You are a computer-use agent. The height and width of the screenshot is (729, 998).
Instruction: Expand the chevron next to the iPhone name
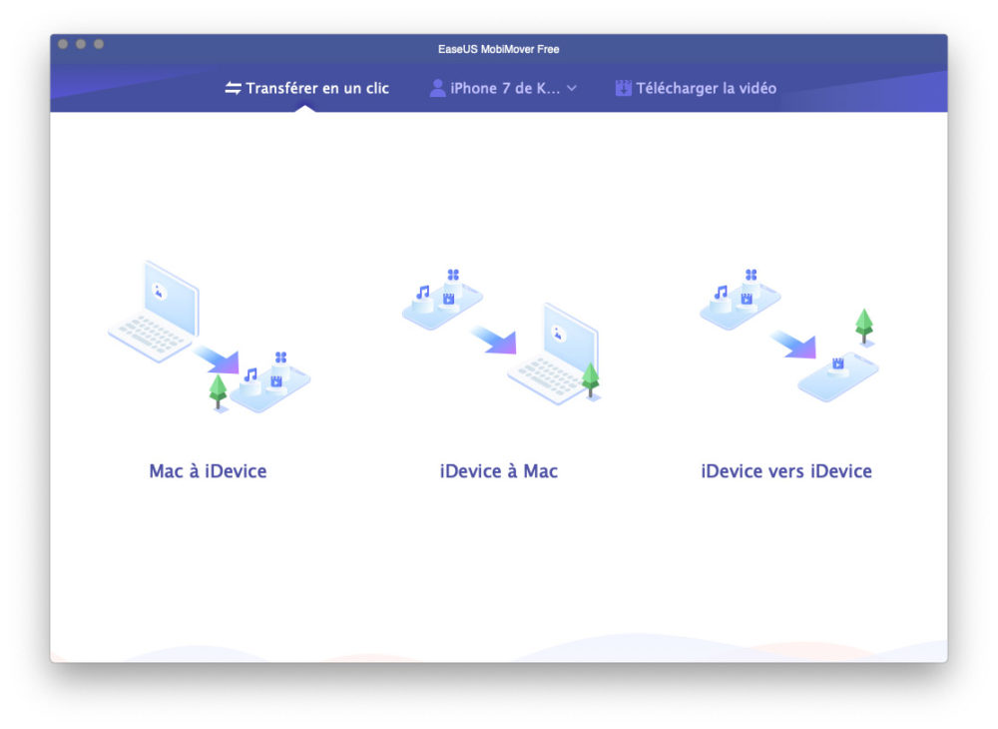click(572, 88)
